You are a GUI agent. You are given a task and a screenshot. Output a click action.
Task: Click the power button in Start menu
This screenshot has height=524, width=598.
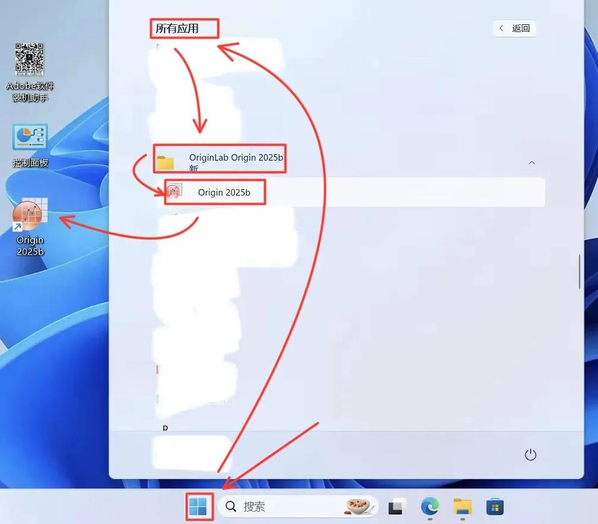pos(530,455)
